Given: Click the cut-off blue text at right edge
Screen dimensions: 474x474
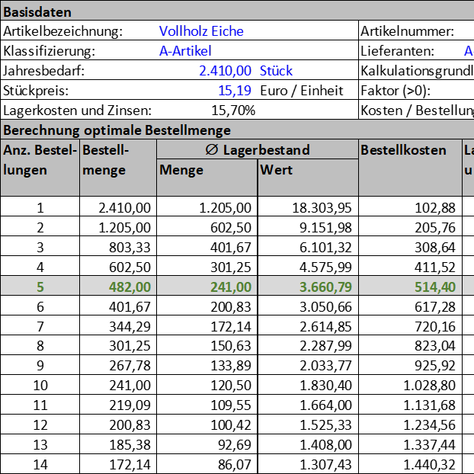Looking at the screenshot, I should [469, 51].
